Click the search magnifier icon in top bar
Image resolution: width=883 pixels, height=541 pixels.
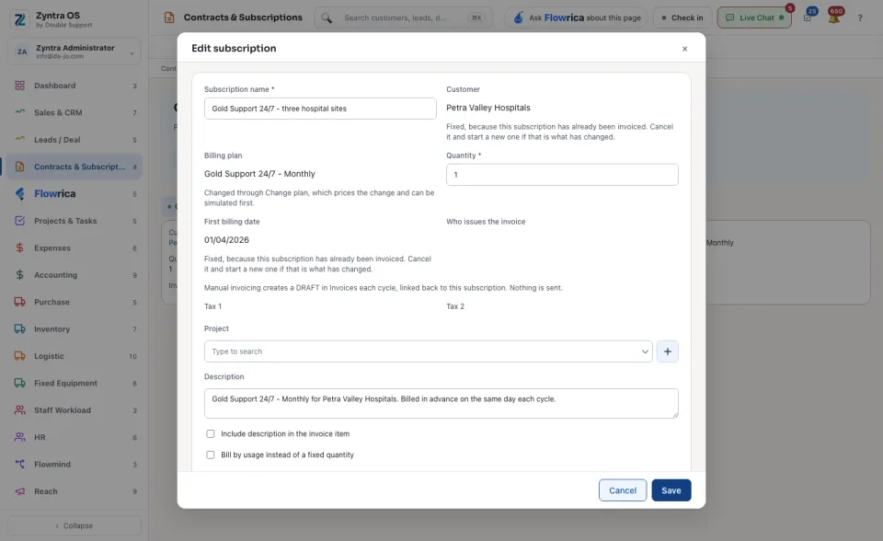point(327,17)
